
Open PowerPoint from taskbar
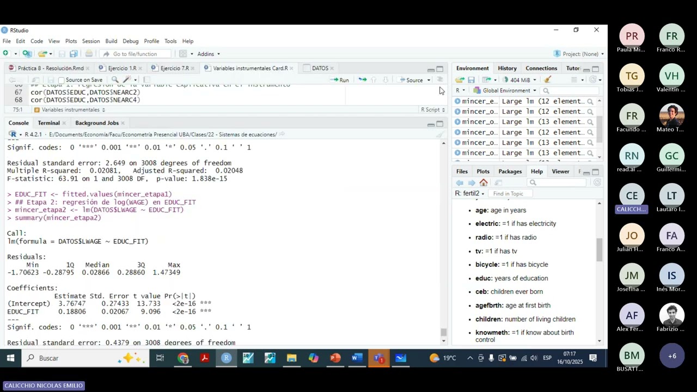335,358
